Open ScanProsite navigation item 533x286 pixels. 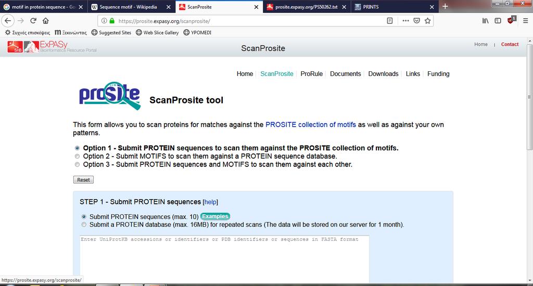tap(277, 74)
